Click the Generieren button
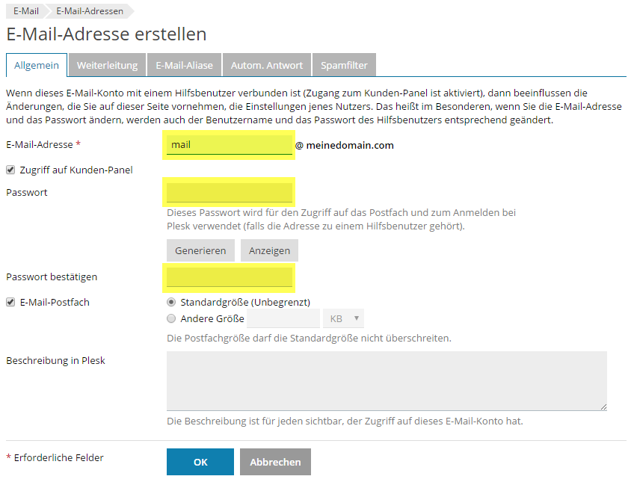 coord(200,250)
